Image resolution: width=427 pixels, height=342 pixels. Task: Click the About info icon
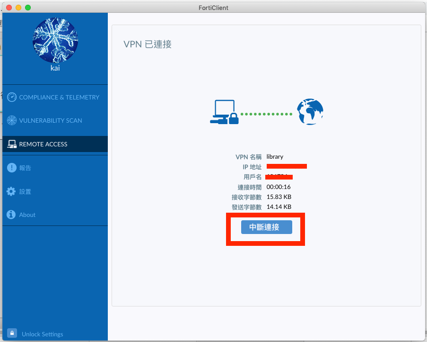click(11, 215)
